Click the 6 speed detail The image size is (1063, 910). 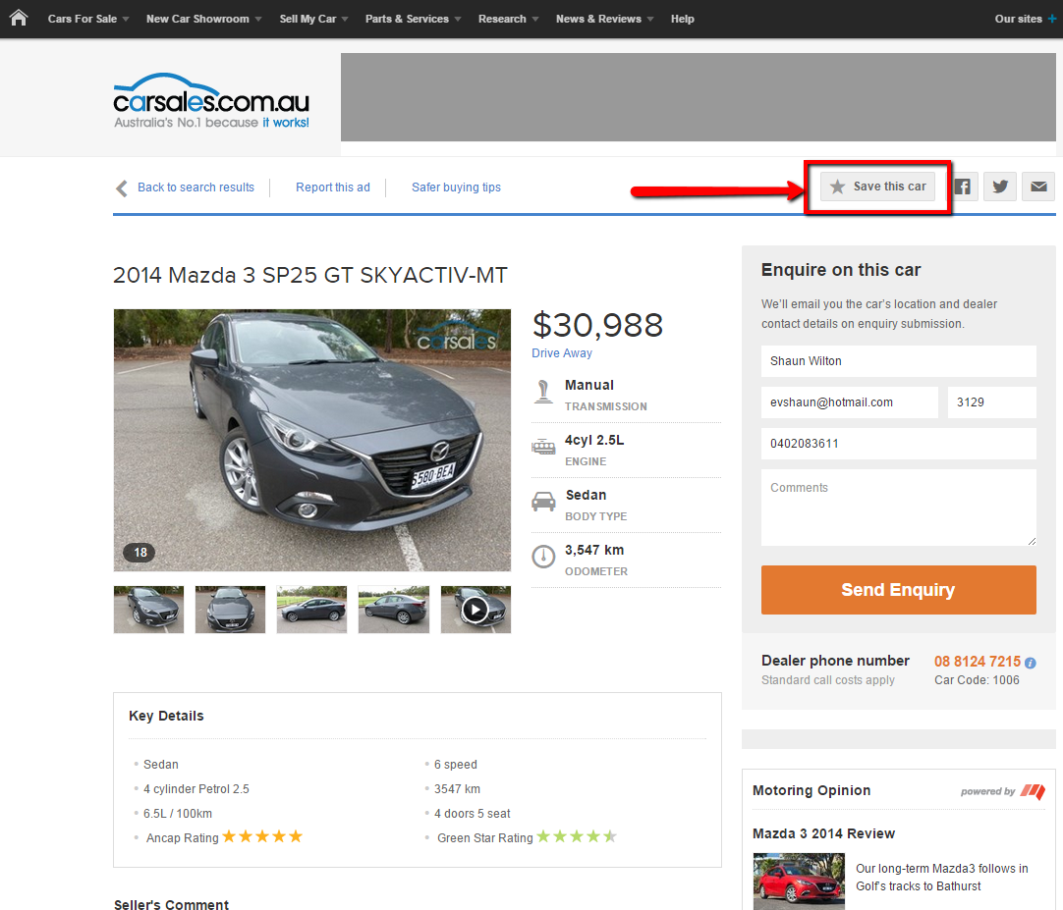tap(456, 765)
